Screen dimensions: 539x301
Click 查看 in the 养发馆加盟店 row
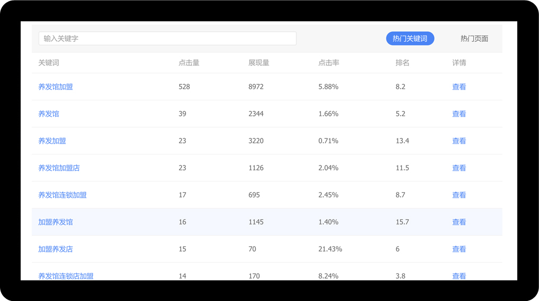(x=459, y=168)
